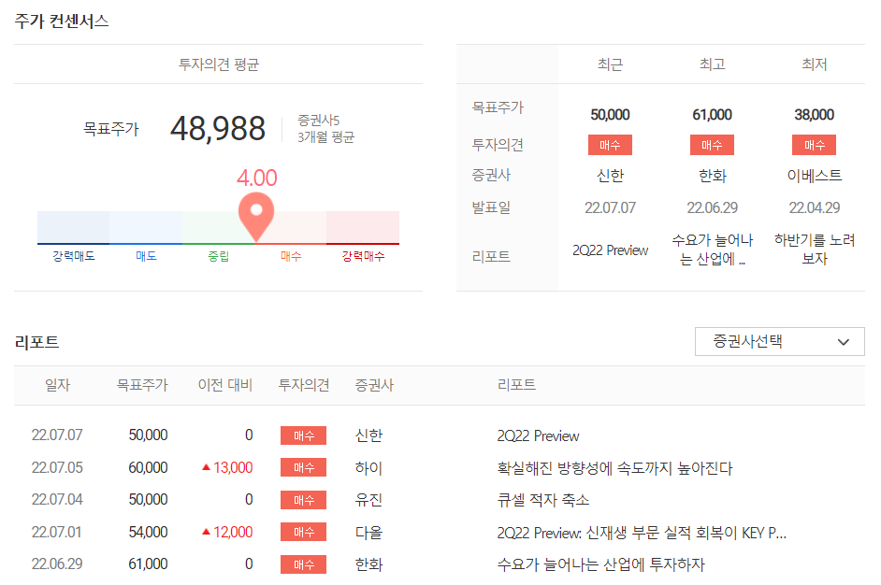The image size is (881, 585).
Task: Click the 목표주가 column header in report table
Action: (x=142, y=385)
